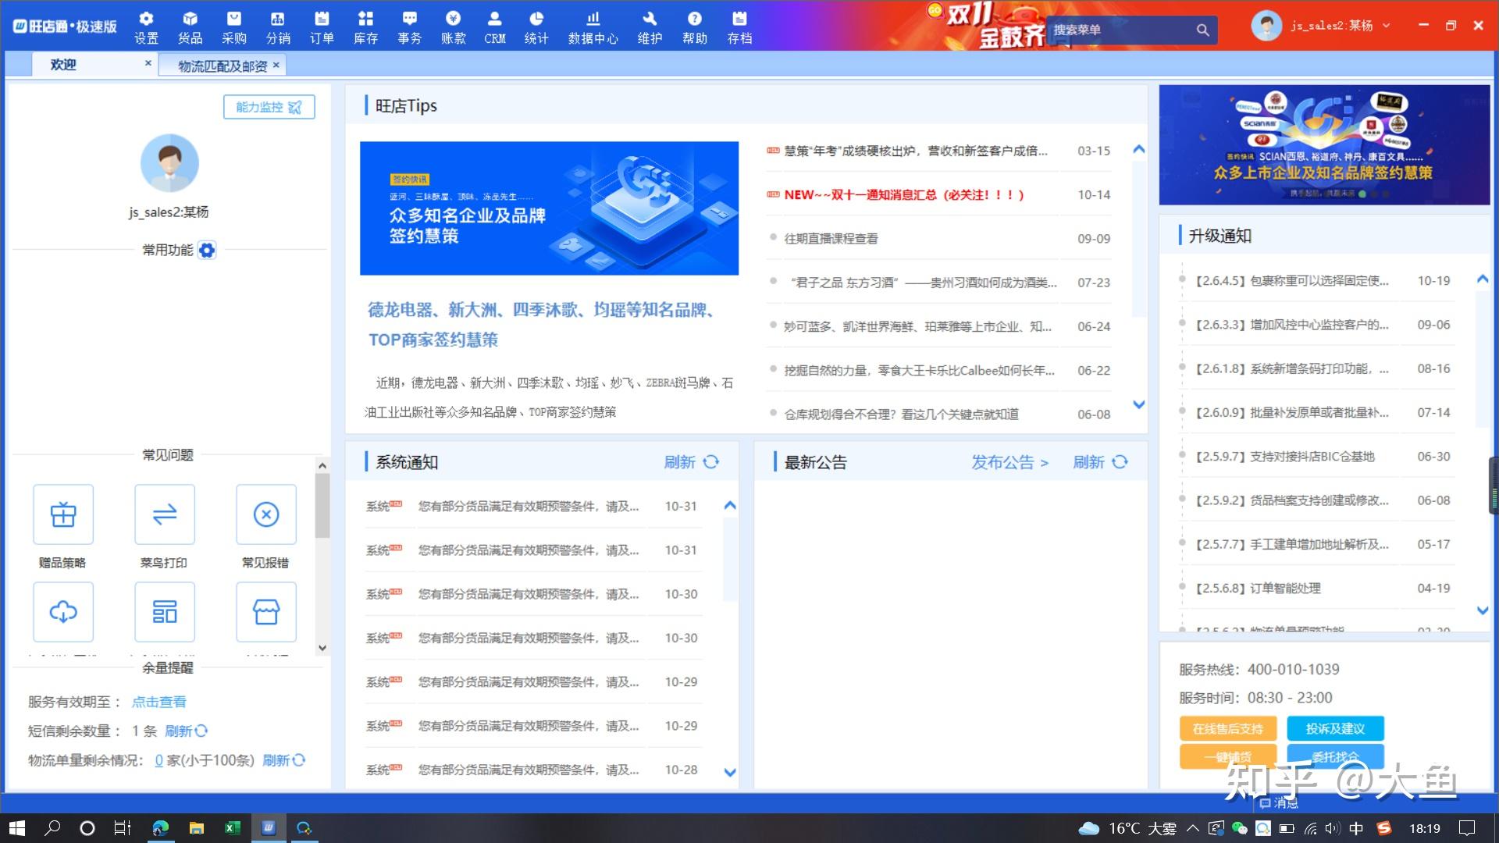
Task: Open the taskbar clock showing 18:19
Action: pyautogui.click(x=1425, y=828)
